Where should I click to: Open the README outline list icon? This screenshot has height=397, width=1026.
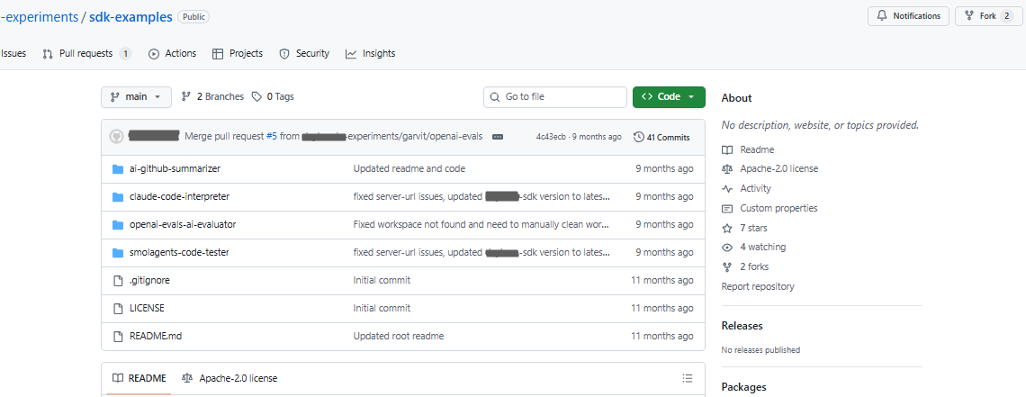pos(687,378)
